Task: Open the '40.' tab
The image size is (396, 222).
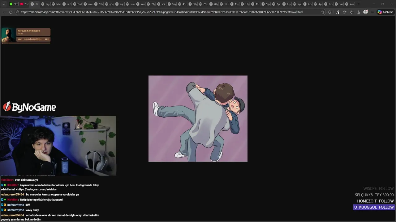Action: (x=183, y=4)
